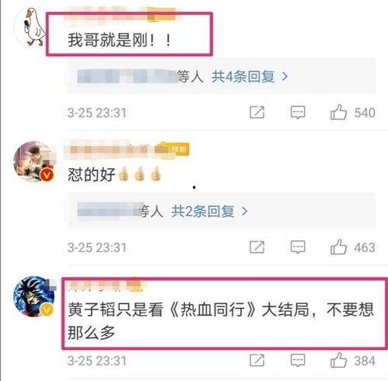Like the 热血同行 comment with 384 likes
The height and width of the screenshot is (381, 388).
(338, 360)
